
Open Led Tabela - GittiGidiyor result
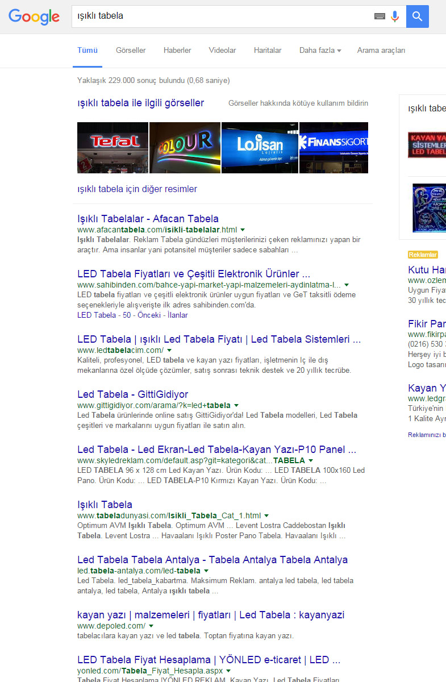(132, 394)
